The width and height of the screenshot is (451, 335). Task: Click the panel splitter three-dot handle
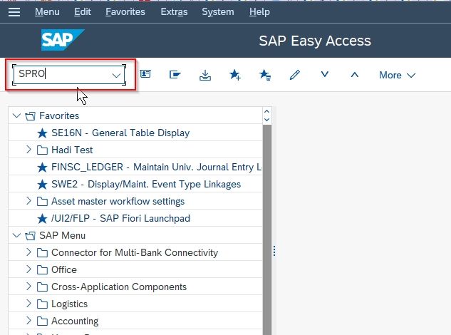274,251
